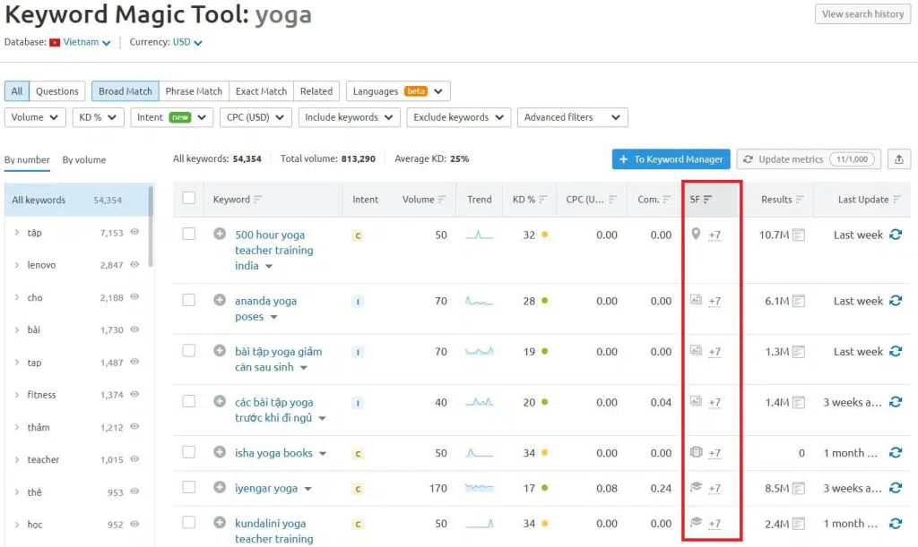Image resolution: width=918 pixels, height=547 pixels.
Task: Click +7 SERP features for 'isha yoga books'
Action: (x=714, y=453)
